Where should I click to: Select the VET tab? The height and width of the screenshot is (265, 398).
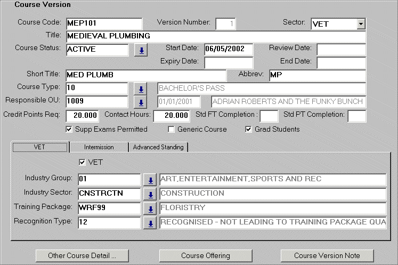[x=40, y=147]
